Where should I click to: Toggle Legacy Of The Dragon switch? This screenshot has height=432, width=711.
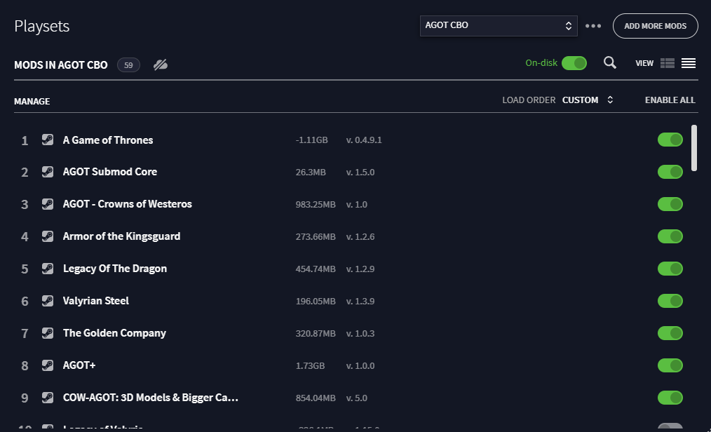pyautogui.click(x=670, y=269)
